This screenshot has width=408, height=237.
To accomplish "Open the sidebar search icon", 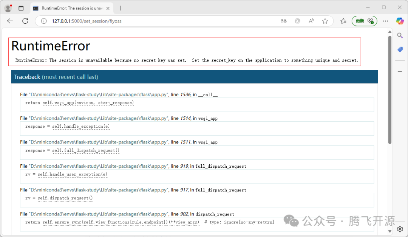I will 400,35.
